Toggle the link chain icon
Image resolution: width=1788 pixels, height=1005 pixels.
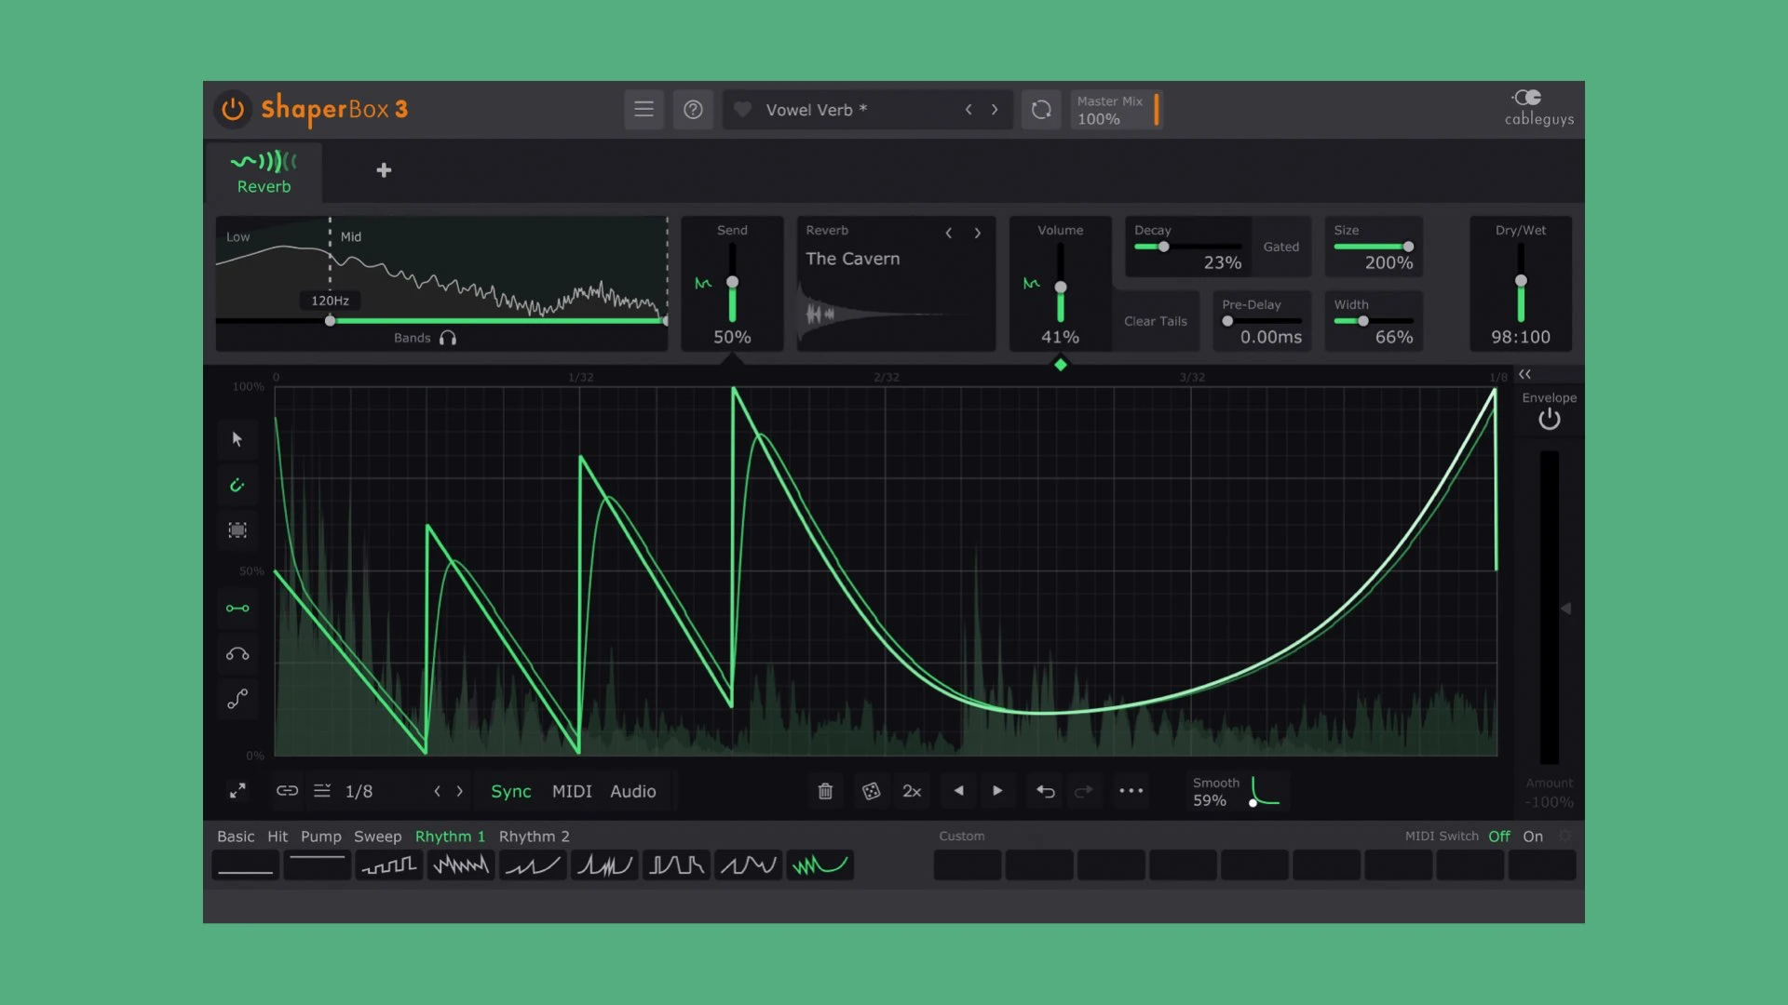point(287,791)
